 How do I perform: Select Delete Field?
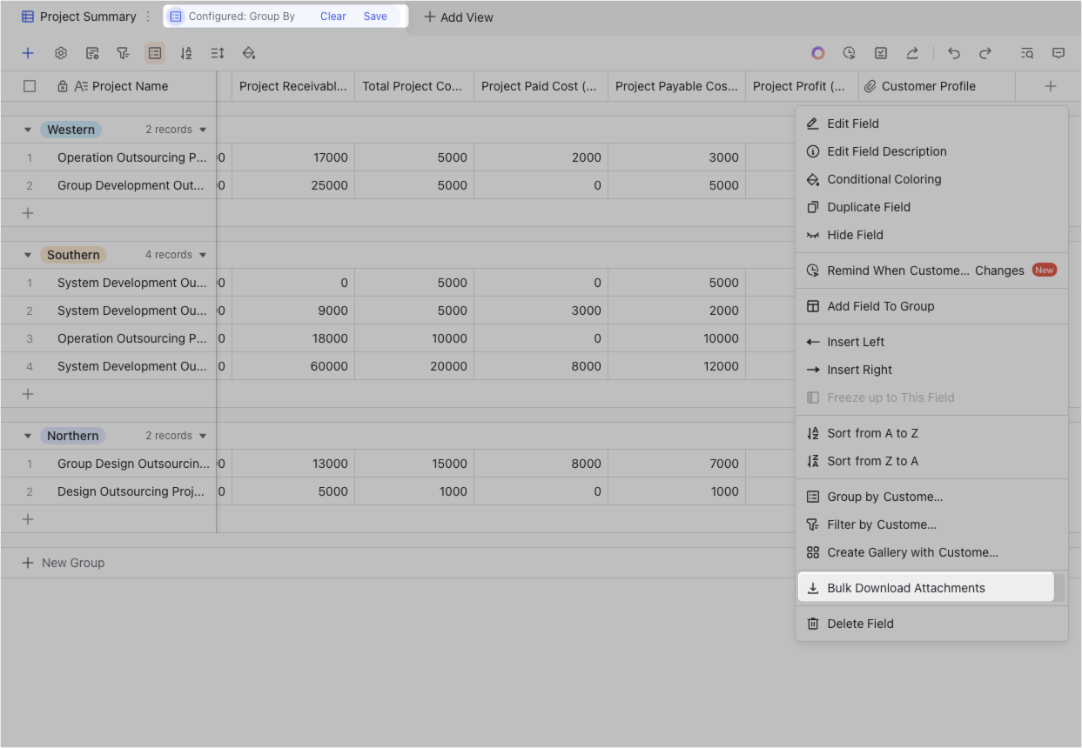[x=931, y=624]
